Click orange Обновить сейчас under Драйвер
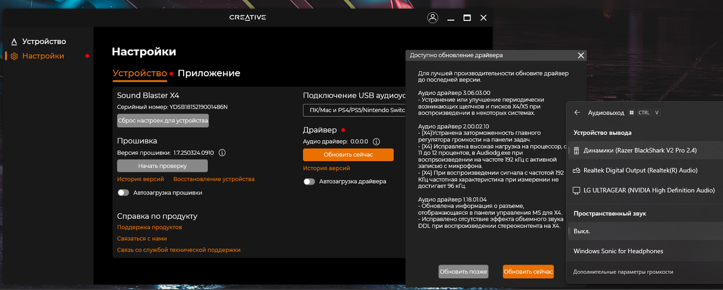Screen dimensions: 723x290 [x=348, y=155]
